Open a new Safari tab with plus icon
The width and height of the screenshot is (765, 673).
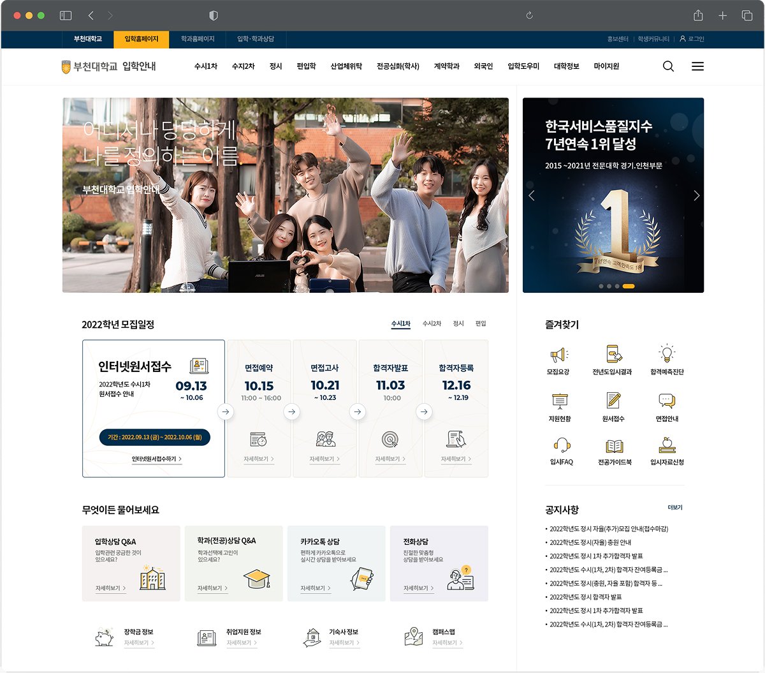pyautogui.click(x=722, y=15)
